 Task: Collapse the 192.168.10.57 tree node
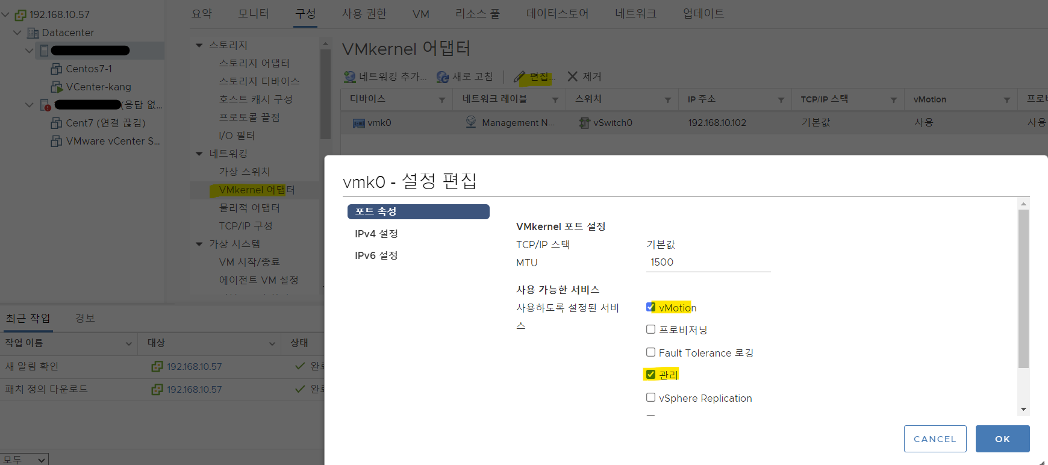[x=5, y=14]
